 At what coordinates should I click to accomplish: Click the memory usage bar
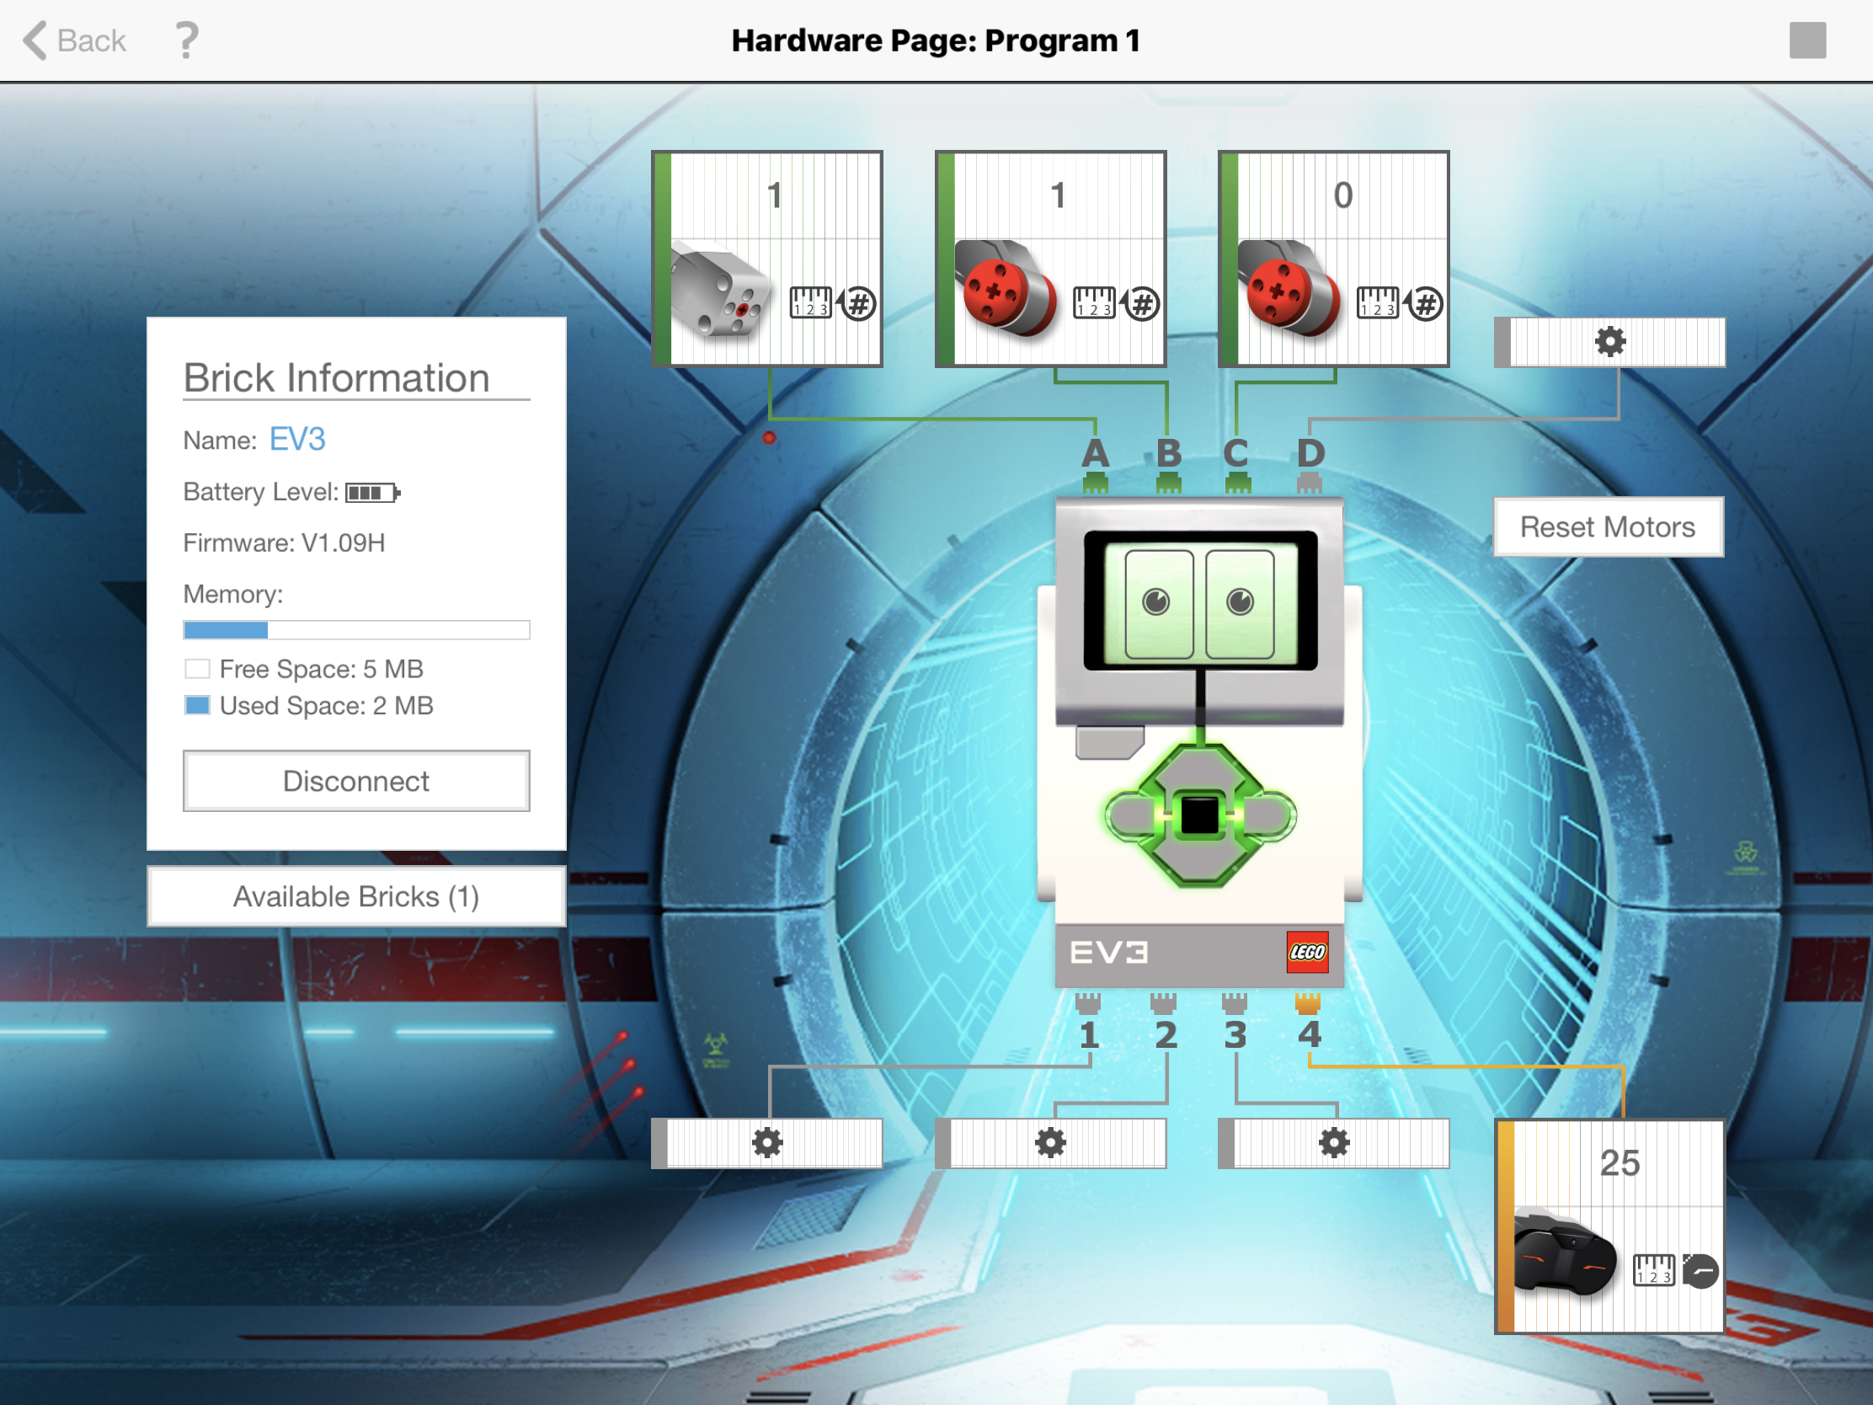coord(356,629)
